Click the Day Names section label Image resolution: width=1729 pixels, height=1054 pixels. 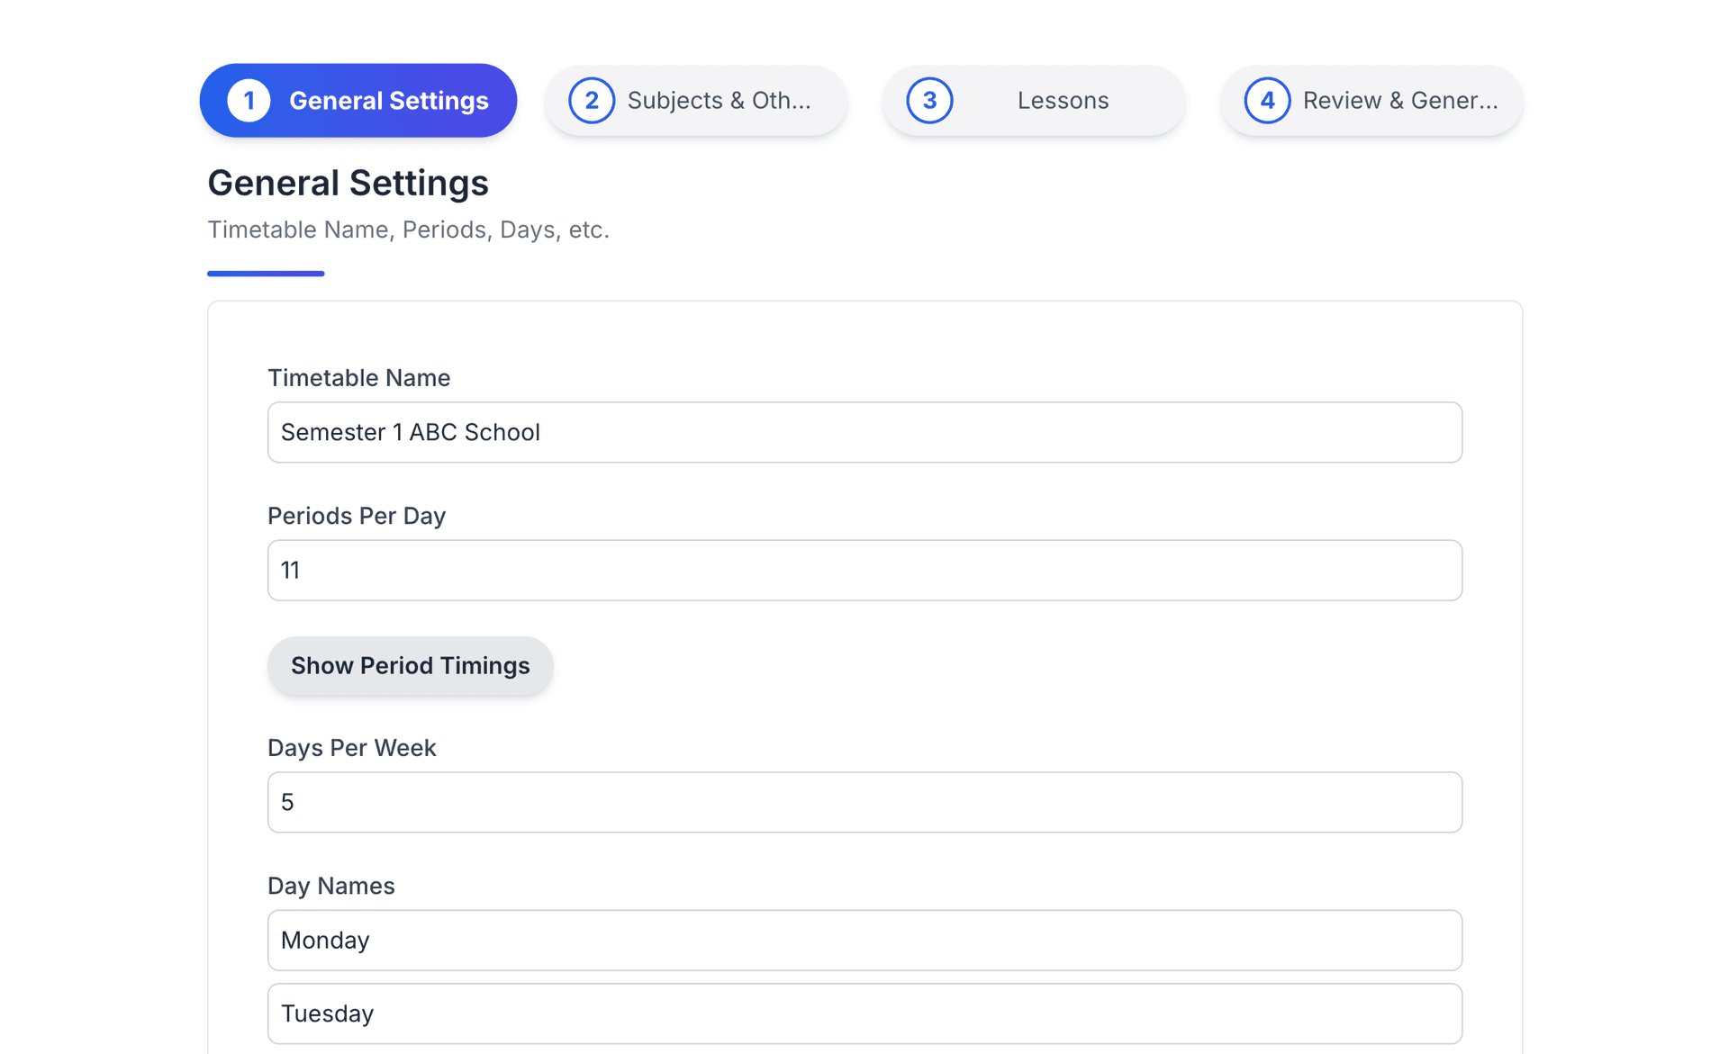330,886
